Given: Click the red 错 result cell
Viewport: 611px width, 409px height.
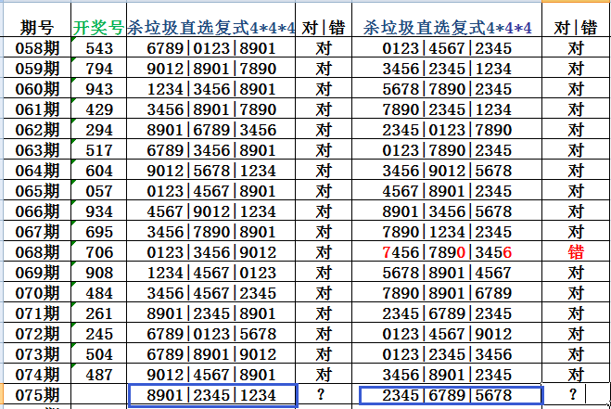Looking at the screenshot, I should [576, 251].
